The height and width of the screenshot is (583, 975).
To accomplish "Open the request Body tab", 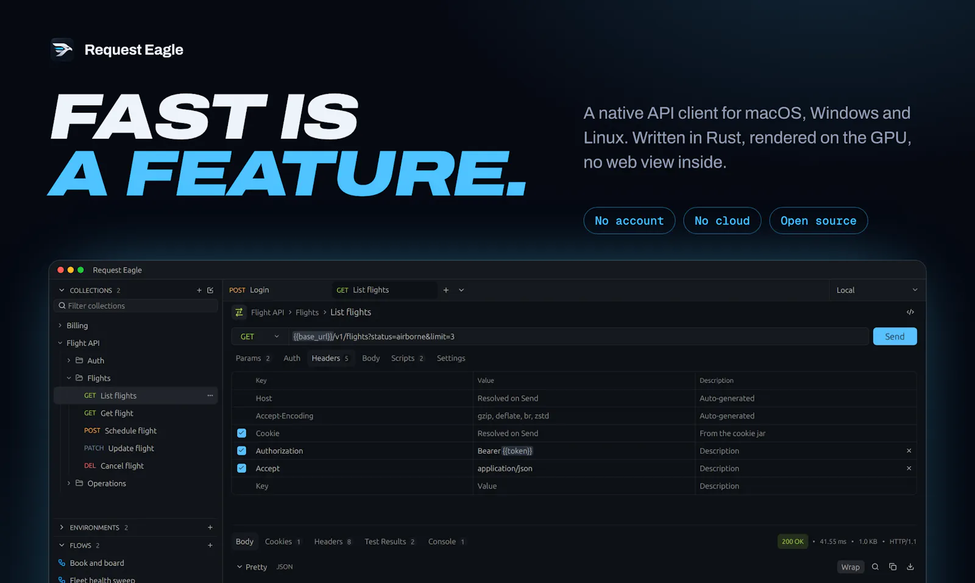I will [x=370, y=358].
